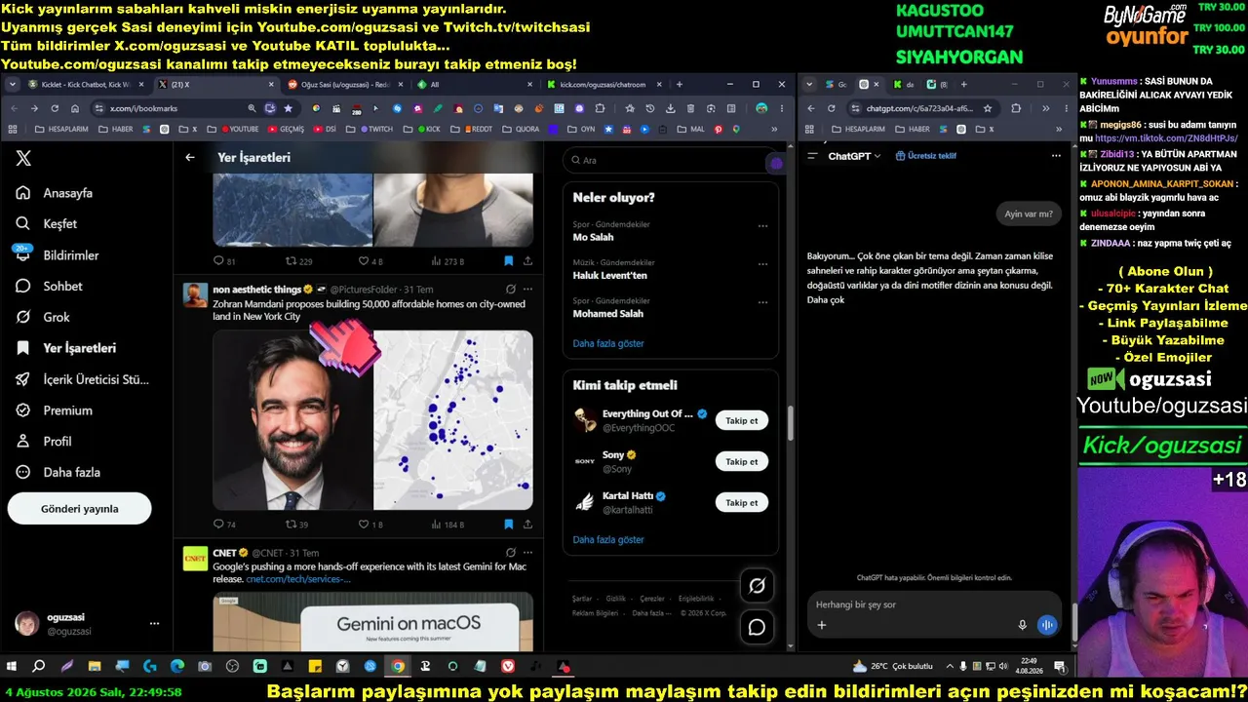This screenshot has height=702, width=1248.
Task: Open oguzsasi account options menu
Action: [154, 623]
